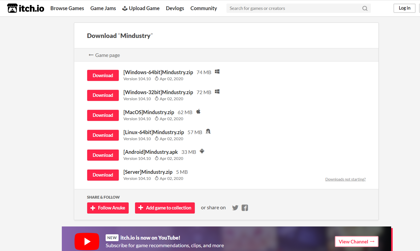Click '[Server]Mindustry.zip' file name

click(148, 172)
